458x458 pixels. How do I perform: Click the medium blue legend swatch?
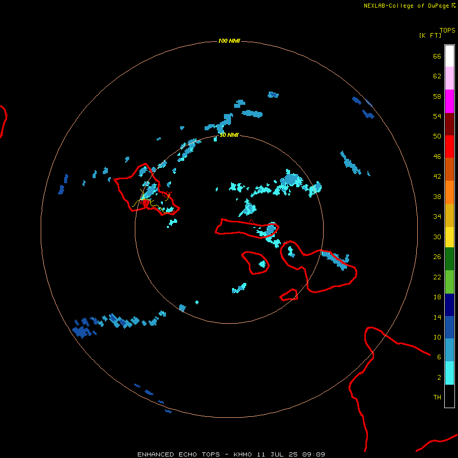point(449,327)
